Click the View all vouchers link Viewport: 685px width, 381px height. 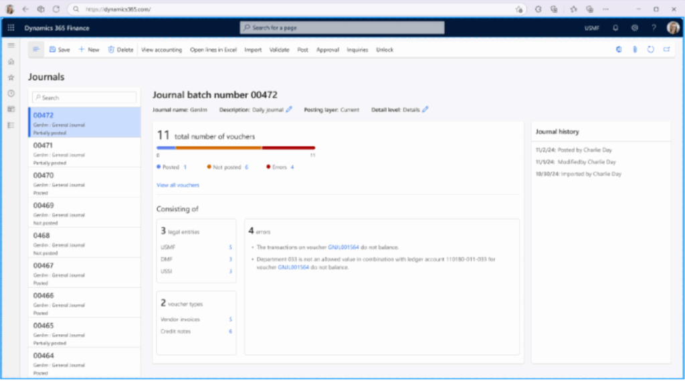point(177,185)
